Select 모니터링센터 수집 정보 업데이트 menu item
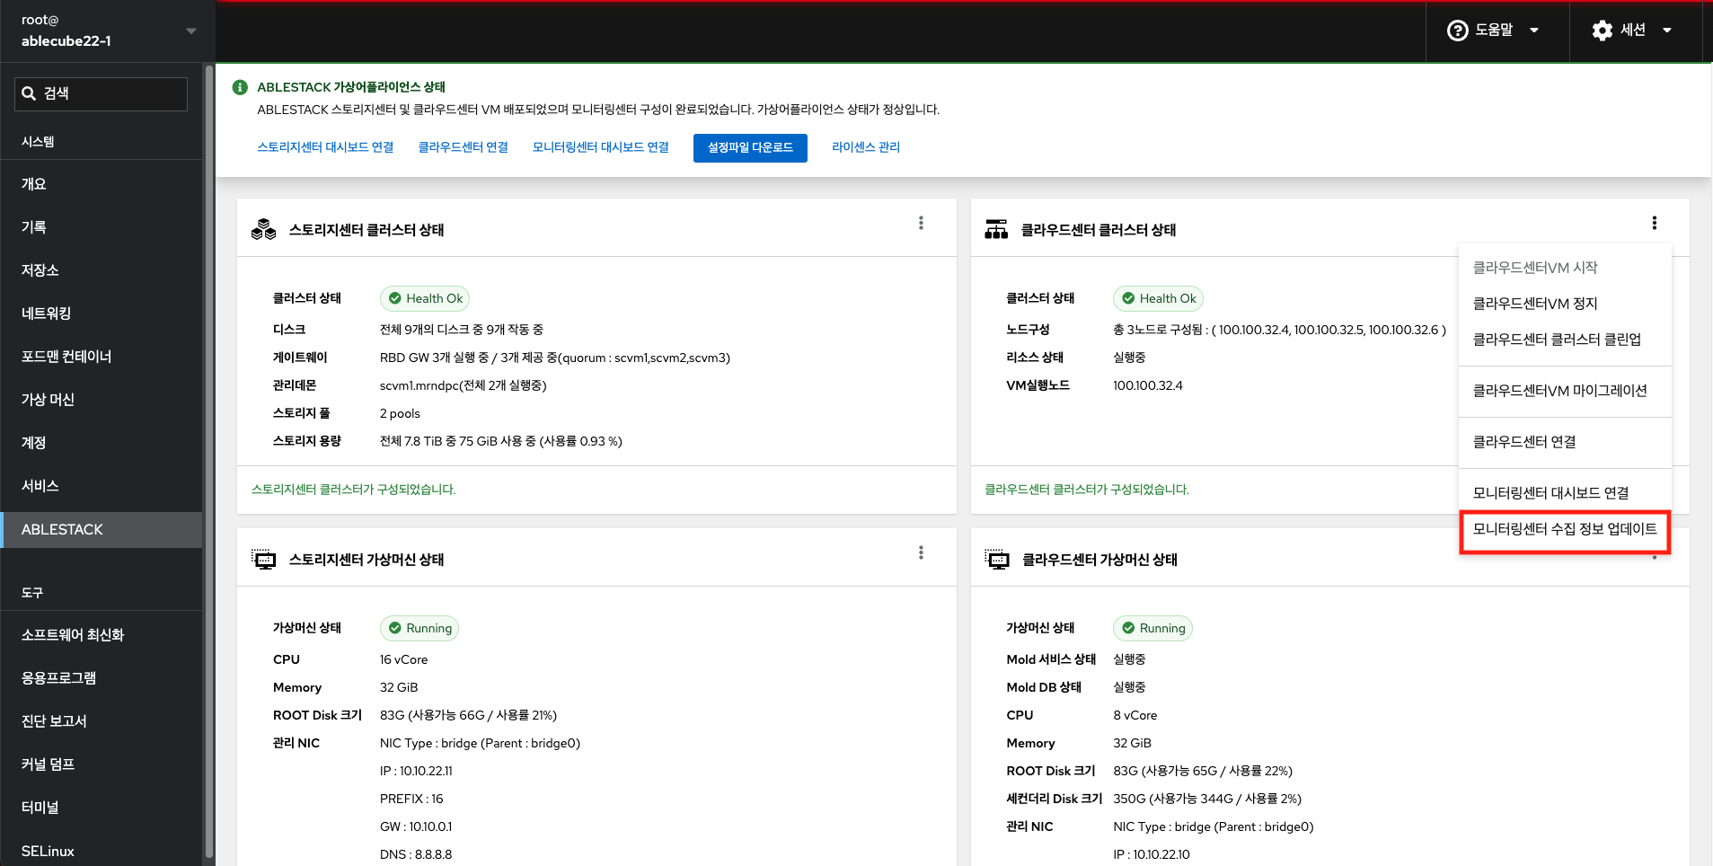1713x866 pixels. (1564, 529)
